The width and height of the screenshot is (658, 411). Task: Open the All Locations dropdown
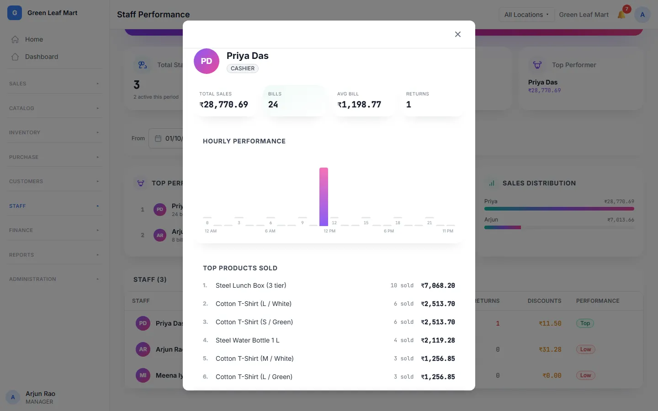click(x=526, y=15)
